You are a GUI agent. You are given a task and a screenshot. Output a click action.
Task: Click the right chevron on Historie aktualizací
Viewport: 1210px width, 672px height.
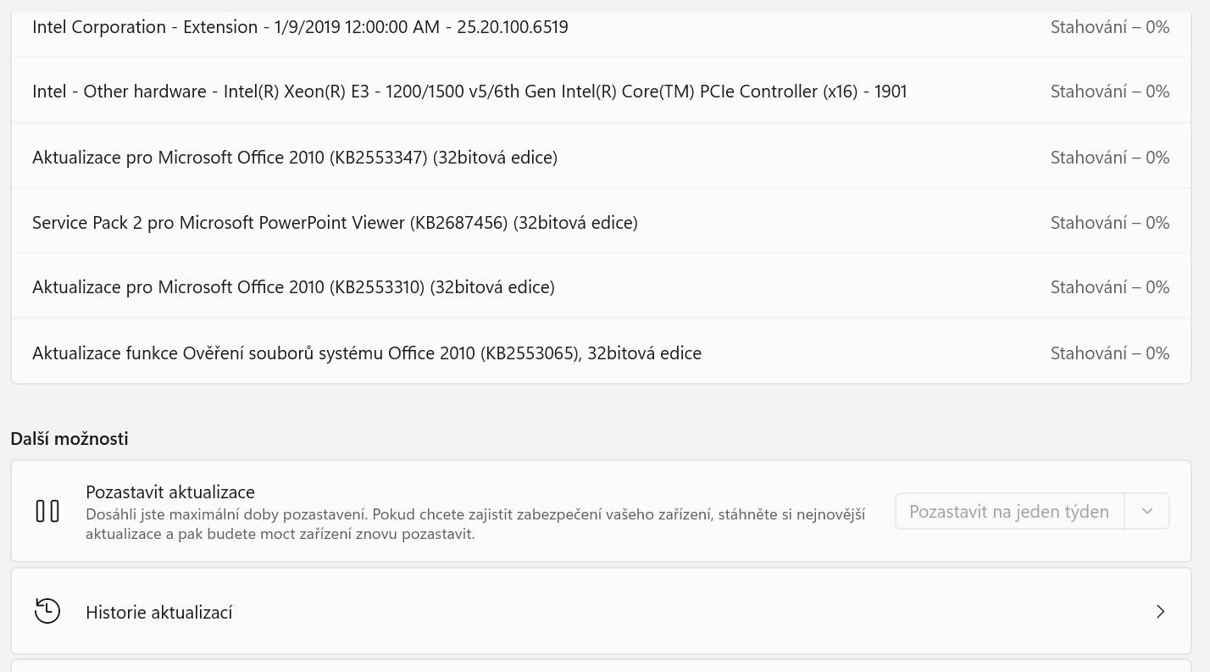pyautogui.click(x=1161, y=611)
